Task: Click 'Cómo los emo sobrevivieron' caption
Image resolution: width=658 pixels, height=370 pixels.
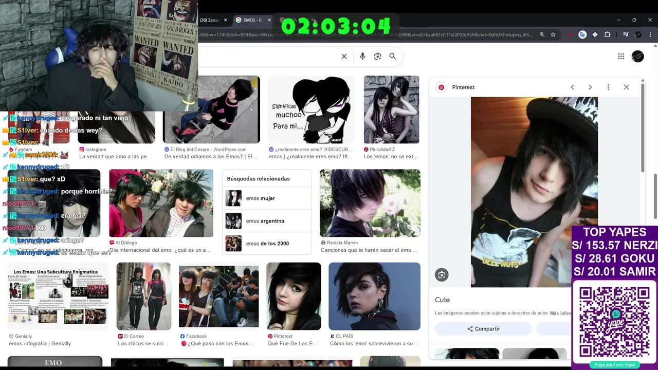Action: click(374, 344)
